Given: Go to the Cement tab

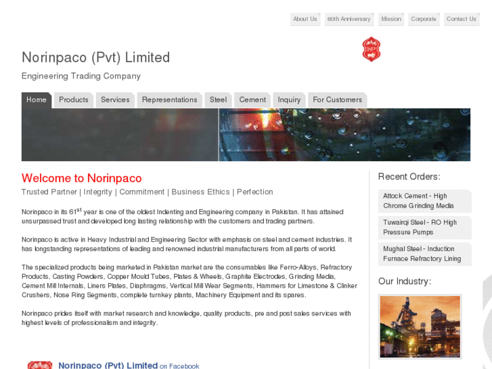Looking at the screenshot, I should [x=252, y=100].
